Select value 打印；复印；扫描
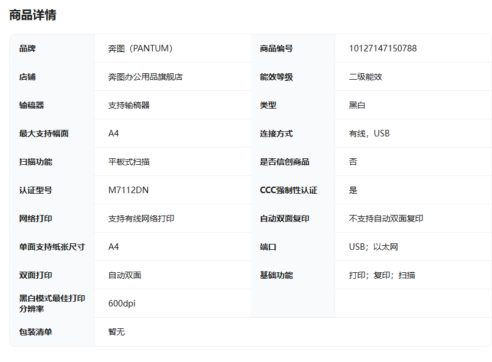Image resolution: width=492 pixels, height=362 pixels. [382, 275]
